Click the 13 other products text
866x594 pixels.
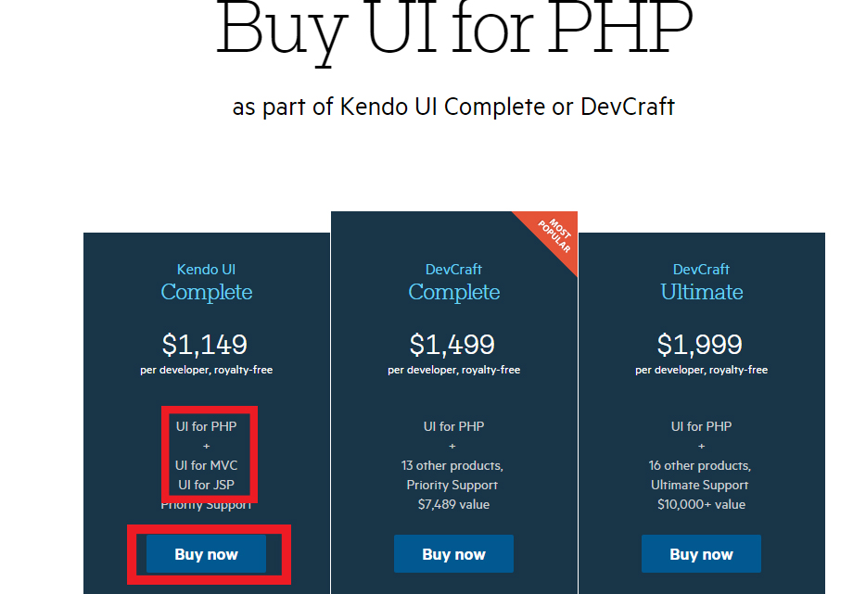point(453,465)
